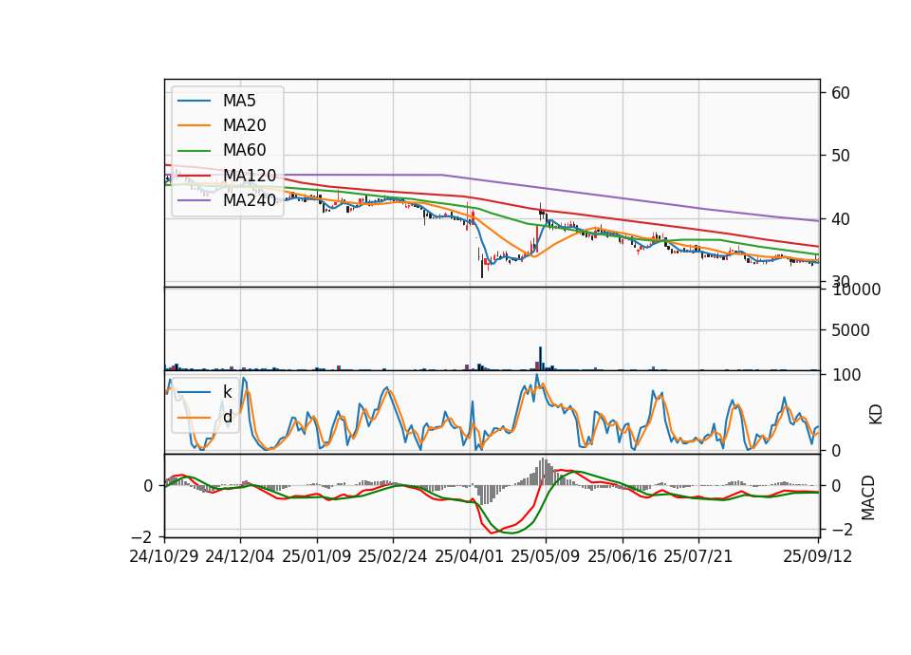Click the tallest volume bar near 25/05/09

pos(540,359)
